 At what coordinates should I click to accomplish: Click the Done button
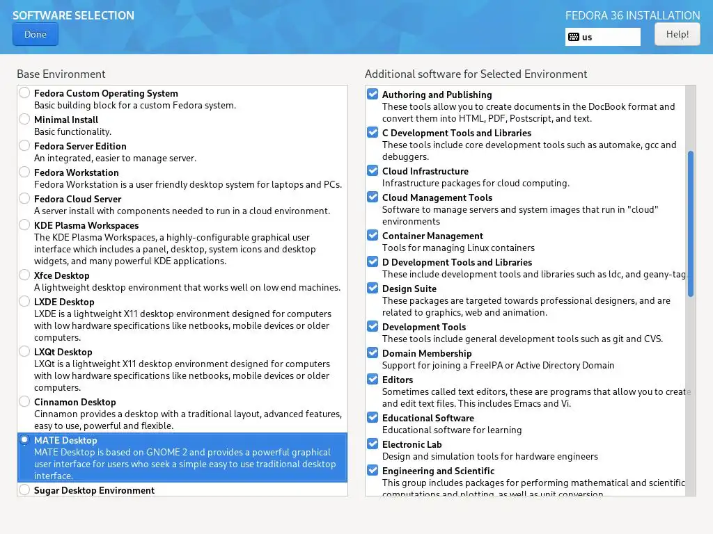[36, 35]
